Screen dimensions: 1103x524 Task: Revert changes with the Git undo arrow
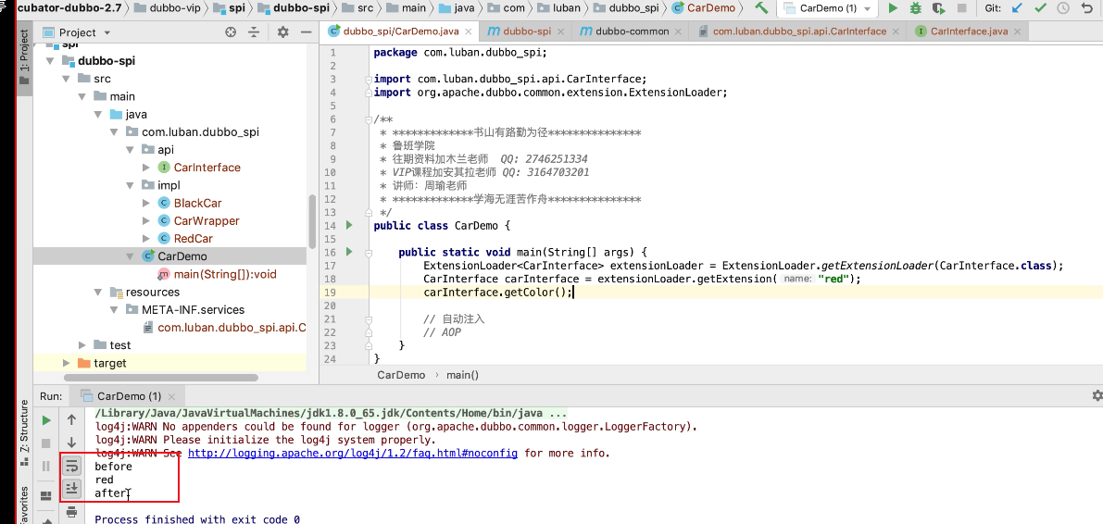coord(1087,8)
